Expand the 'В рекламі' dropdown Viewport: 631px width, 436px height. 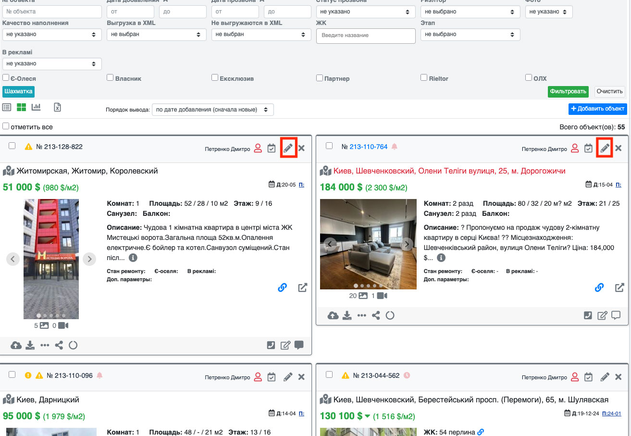[52, 63]
